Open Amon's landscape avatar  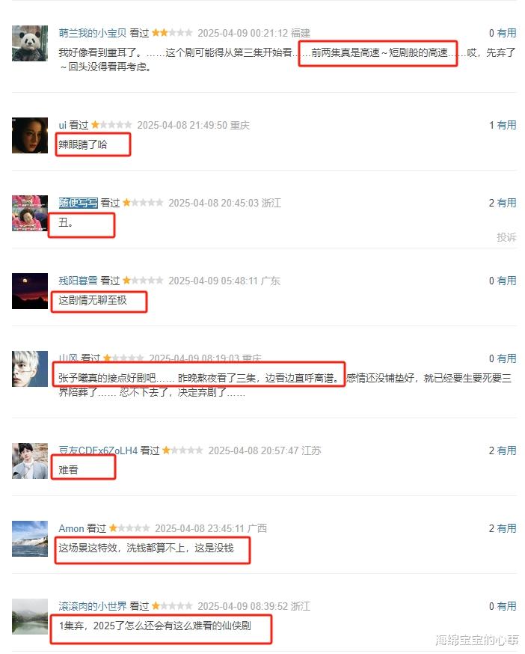tap(30, 539)
